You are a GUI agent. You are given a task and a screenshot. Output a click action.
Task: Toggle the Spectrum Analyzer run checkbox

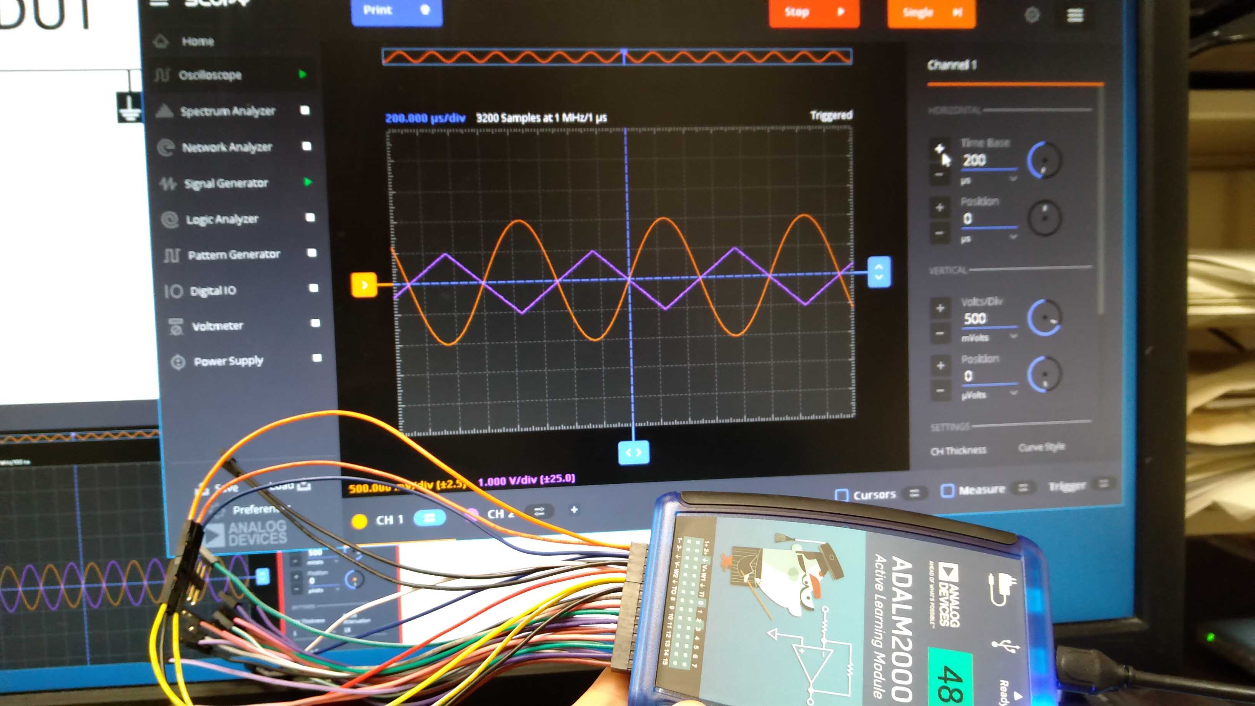pos(305,110)
